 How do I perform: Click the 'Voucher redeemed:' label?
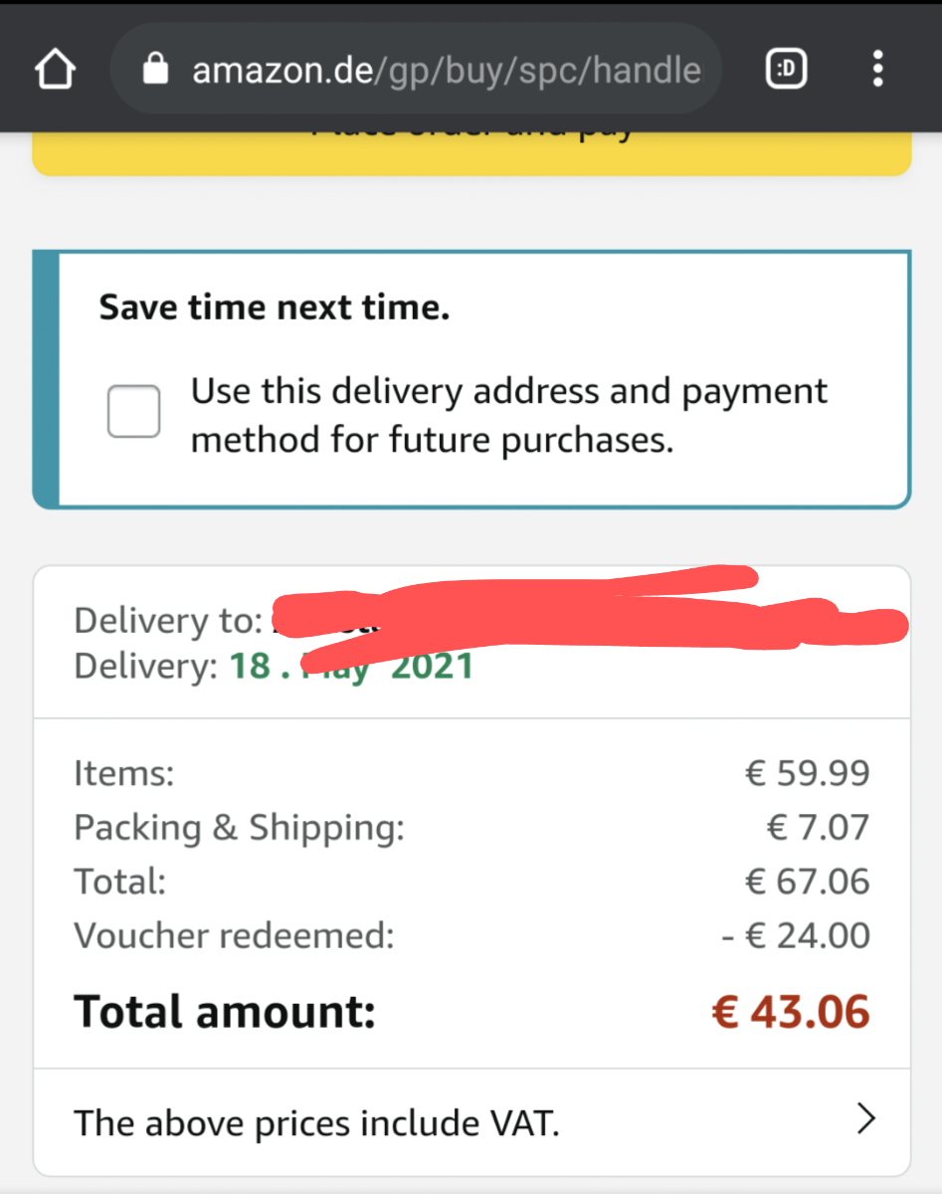[234, 936]
